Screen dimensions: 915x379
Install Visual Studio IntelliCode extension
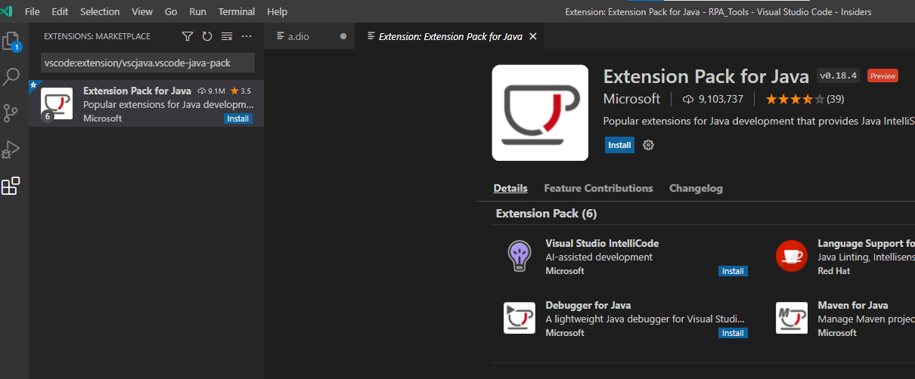pos(733,271)
